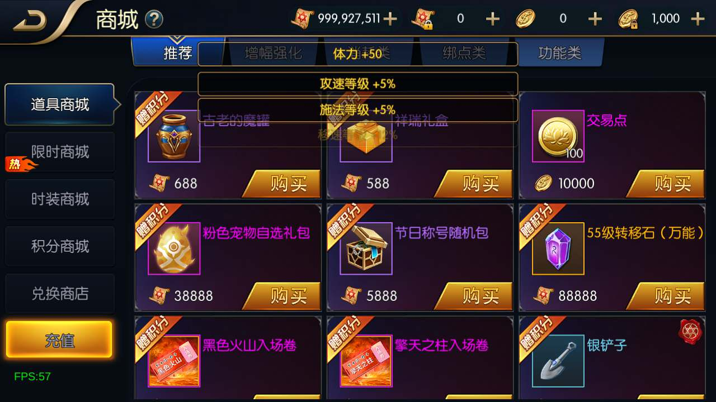Open the shop help question mark
The image size is (716, 402).
154,20
